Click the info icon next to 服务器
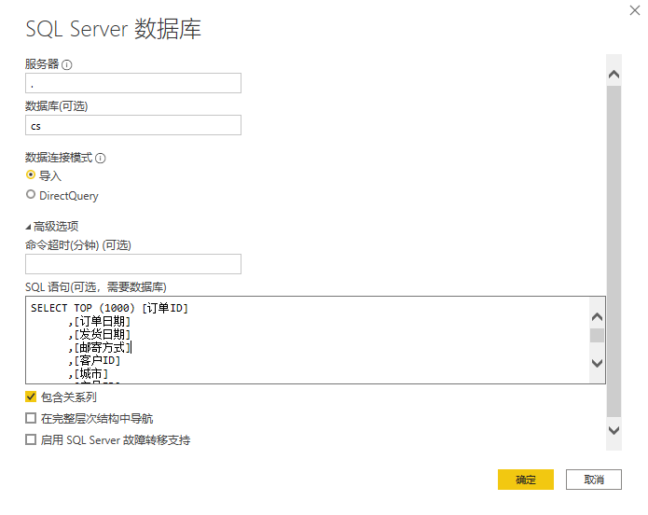The width and height of the screenshot is (648, 515). 66,65
